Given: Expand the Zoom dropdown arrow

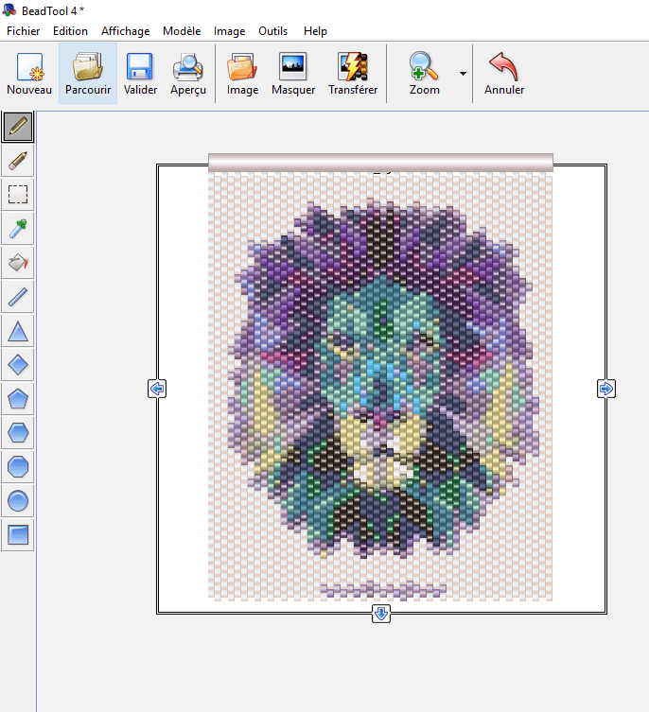Looking at the screenshot, I should point(463,73).
